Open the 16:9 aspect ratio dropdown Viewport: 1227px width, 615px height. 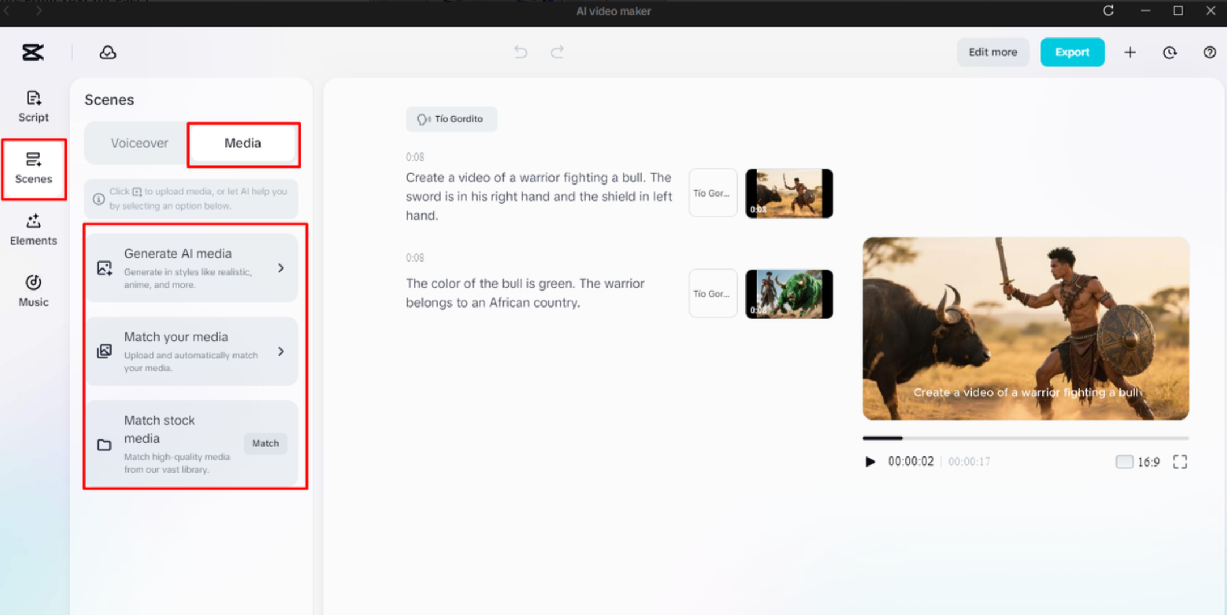[x=1138, y=462]
